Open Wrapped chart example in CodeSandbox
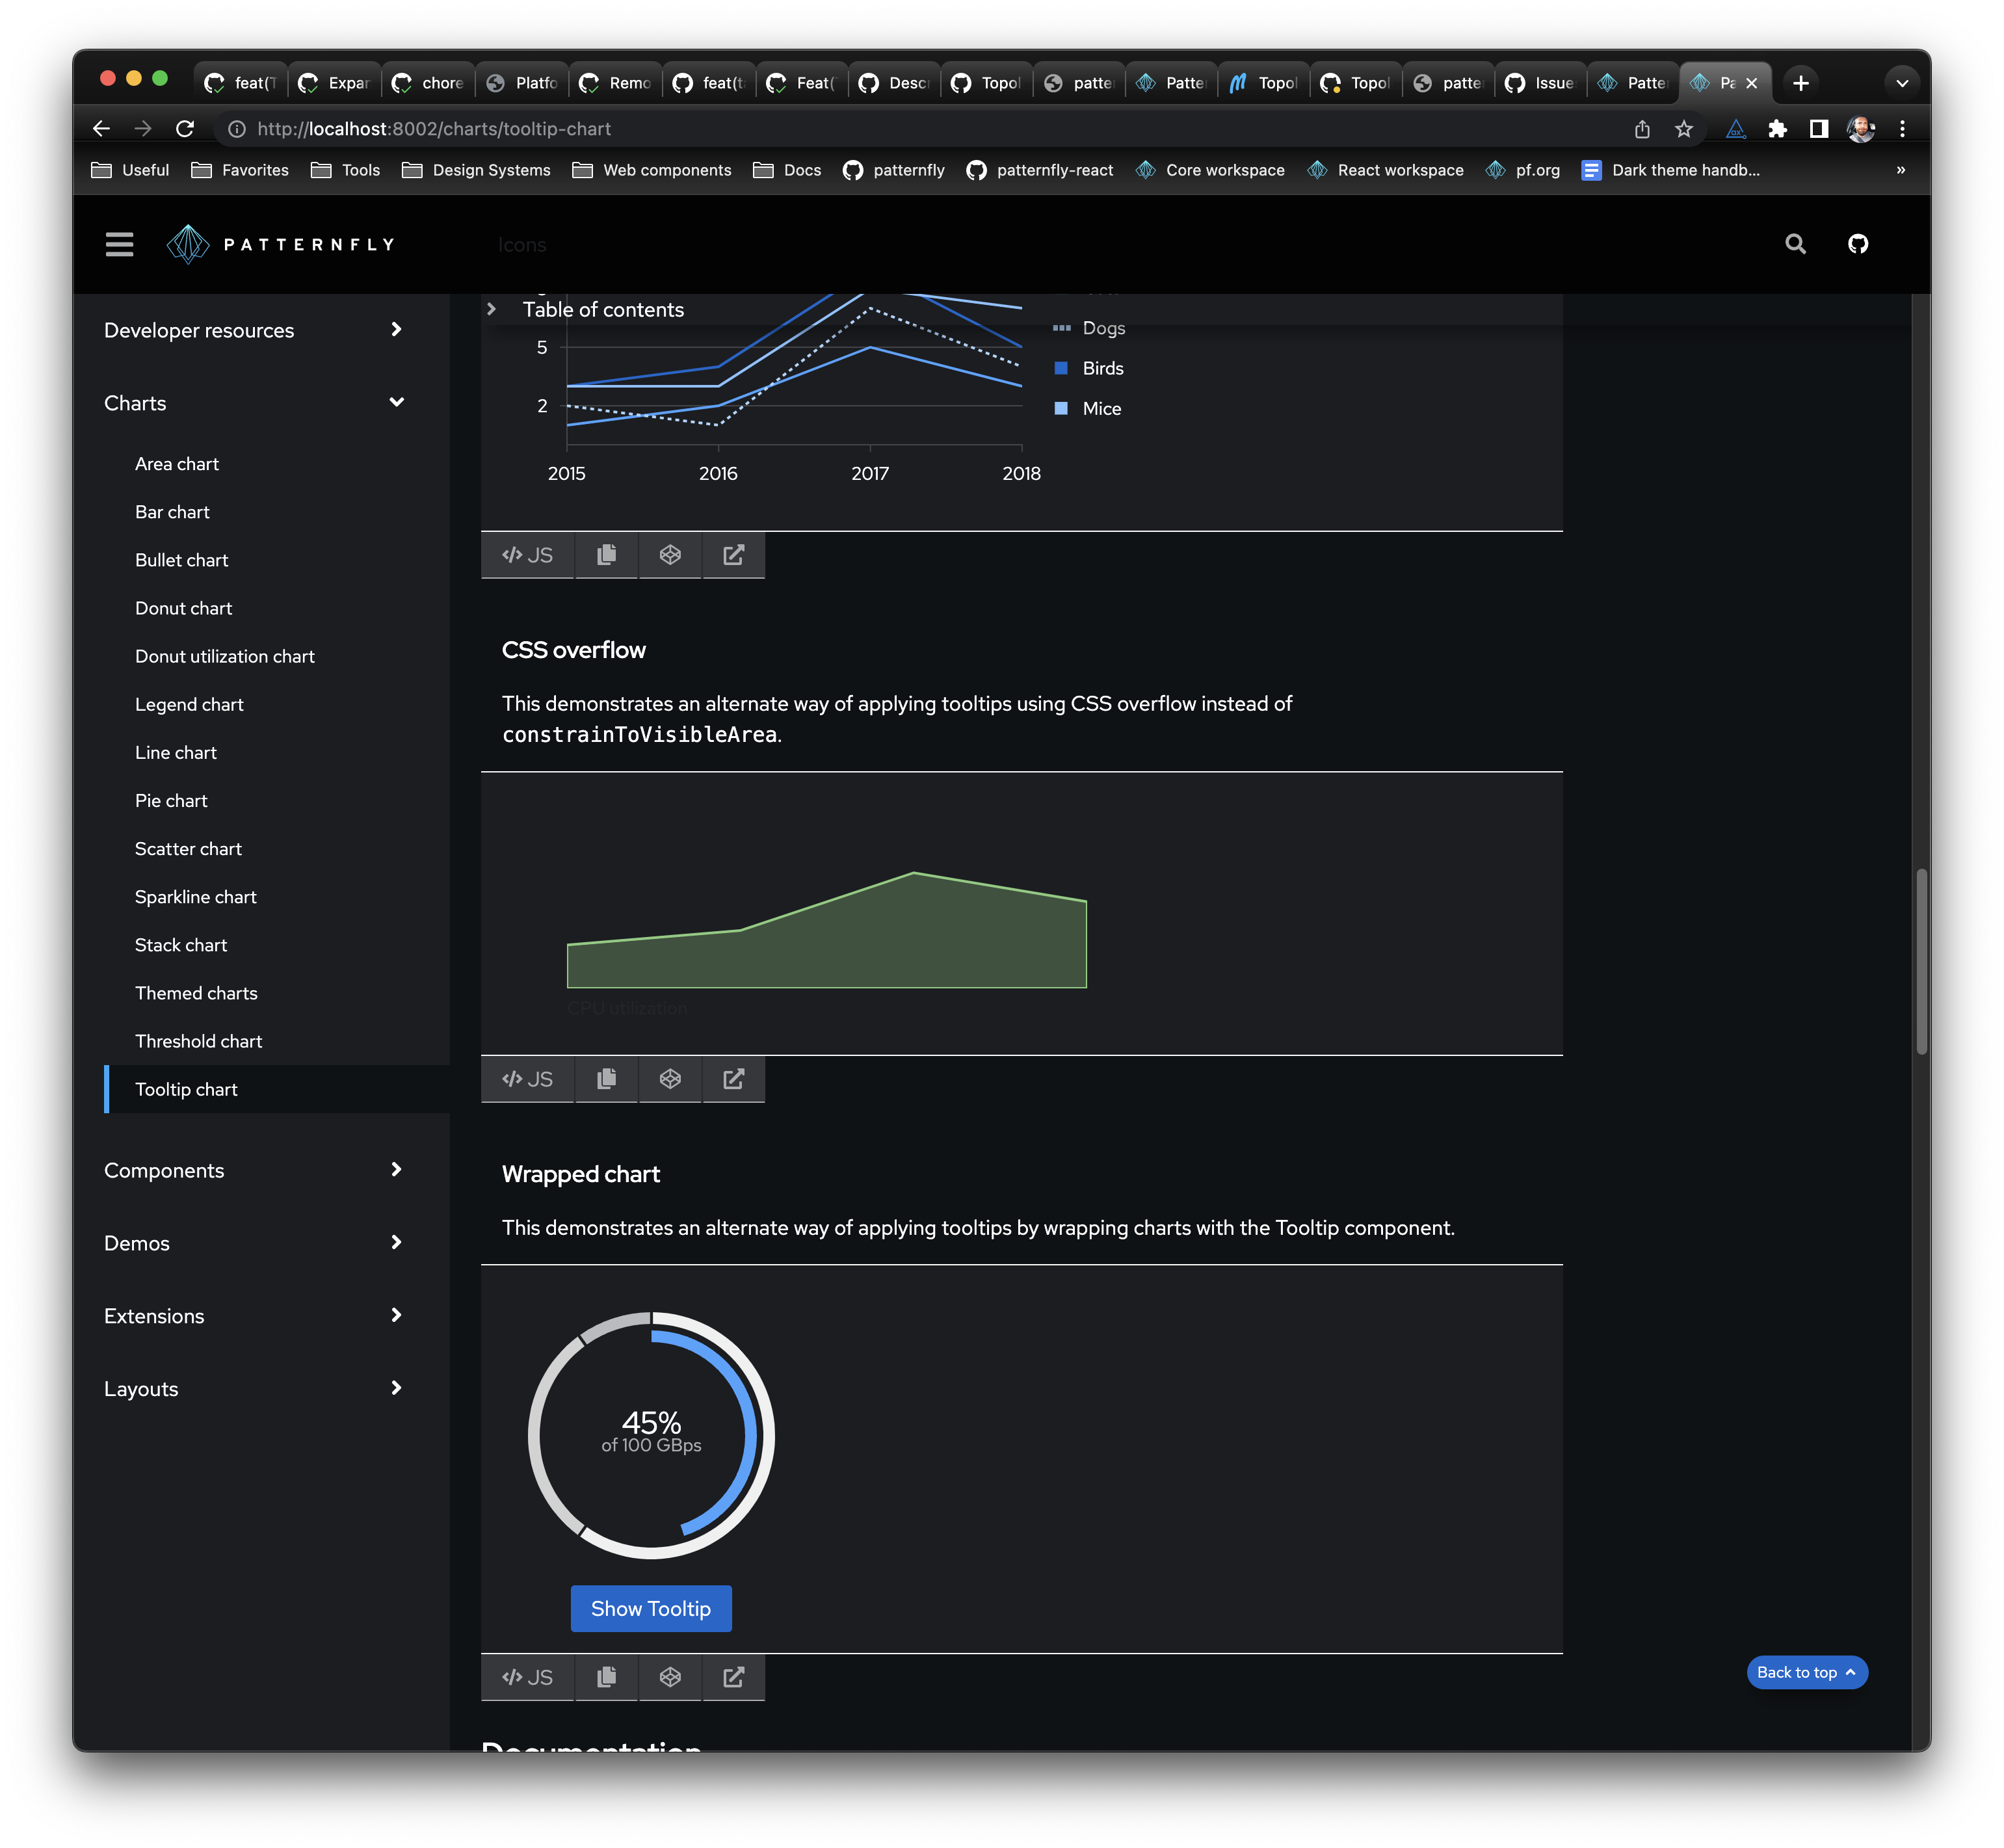Image resolution: width=2004 pixels, height=1848 pixels. pyautogui.click(x=670, y=1677)
